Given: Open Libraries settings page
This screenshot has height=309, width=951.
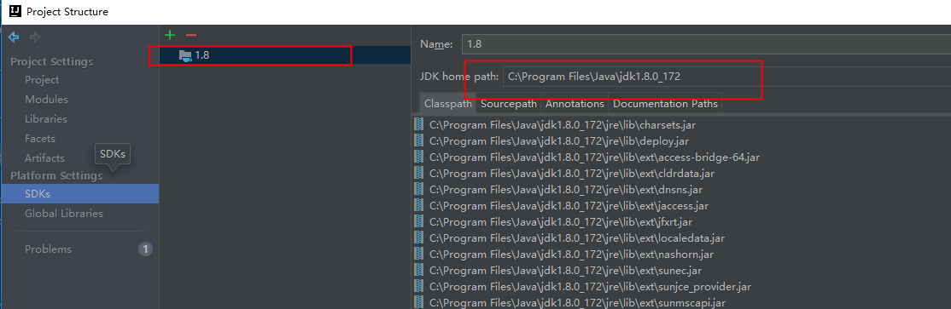Looking at the screenshot, I should point(46,119).
